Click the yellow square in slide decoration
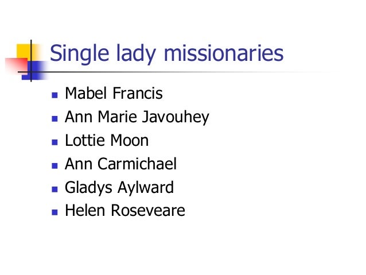Image resolution: width=366 pixels, height=275 pixels. tap(28, 52)
